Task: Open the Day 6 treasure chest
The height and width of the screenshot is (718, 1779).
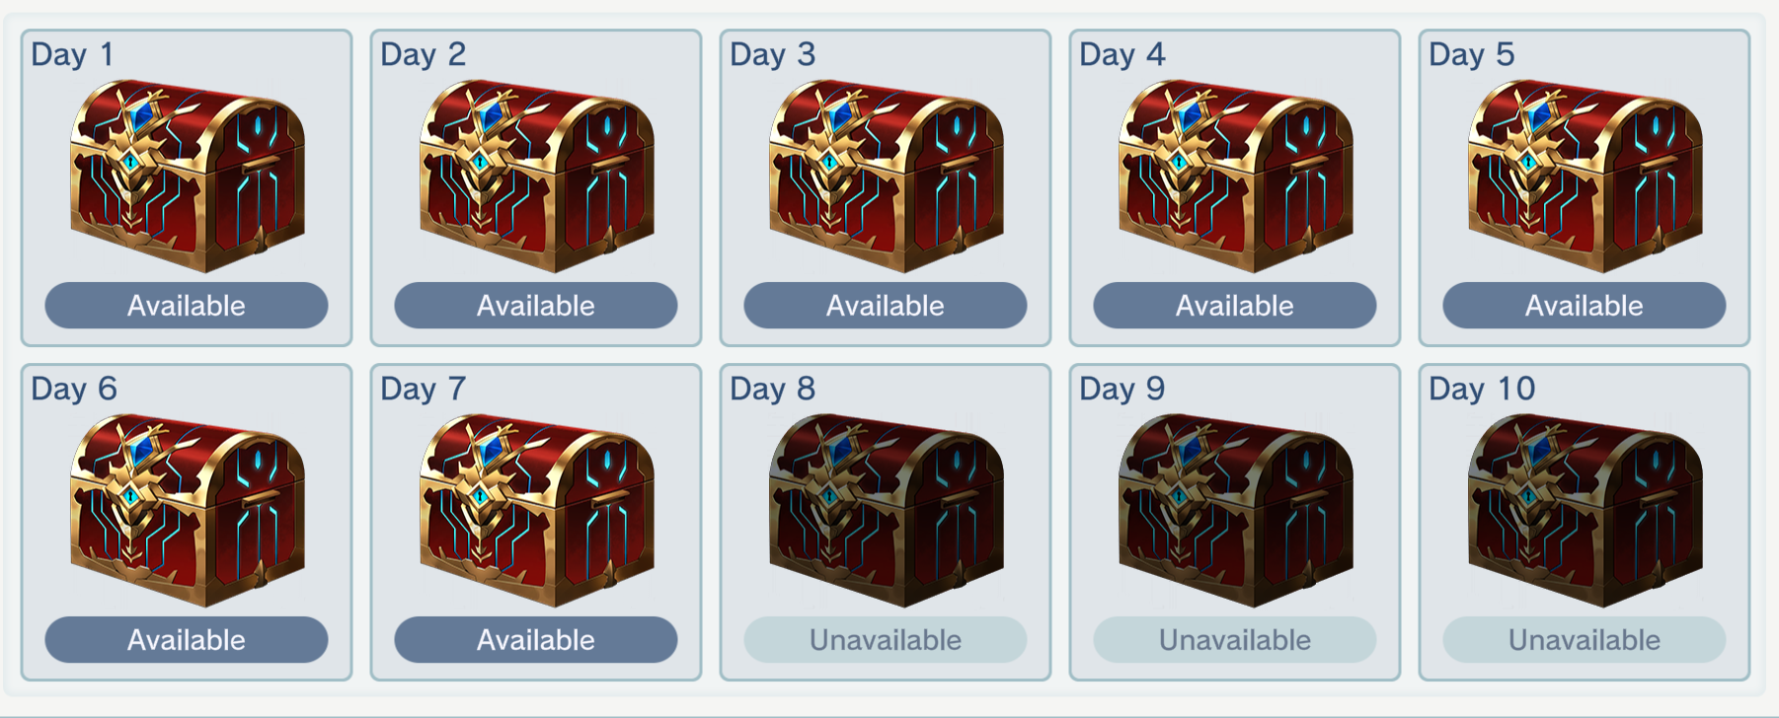Action: click(x=187, y=510)
